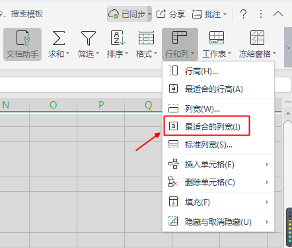Click the 筛选 filter funnel icon
This screenshot has width=292, height=248.
pos(89,38)
